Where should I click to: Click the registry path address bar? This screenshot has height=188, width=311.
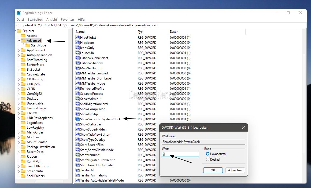pyautogui.click(x=161, y=25)
